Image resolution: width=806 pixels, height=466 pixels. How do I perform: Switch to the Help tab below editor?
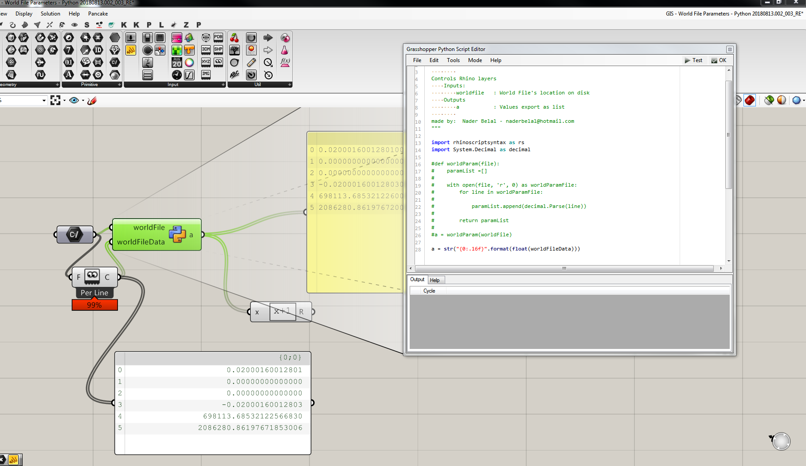tap(434, 280)
